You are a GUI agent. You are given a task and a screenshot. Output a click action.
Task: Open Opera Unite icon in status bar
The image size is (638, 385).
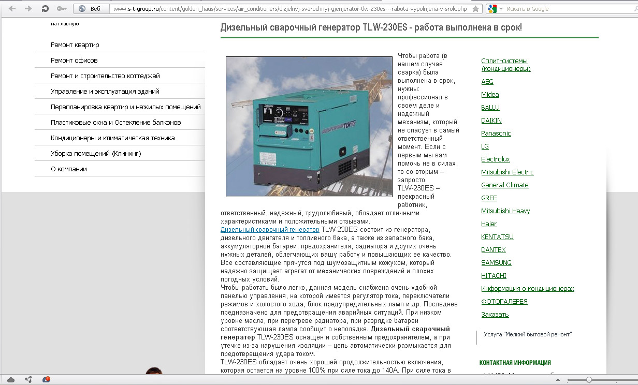pos(28,380)
